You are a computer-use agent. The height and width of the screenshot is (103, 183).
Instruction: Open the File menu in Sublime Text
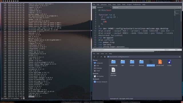94,5
